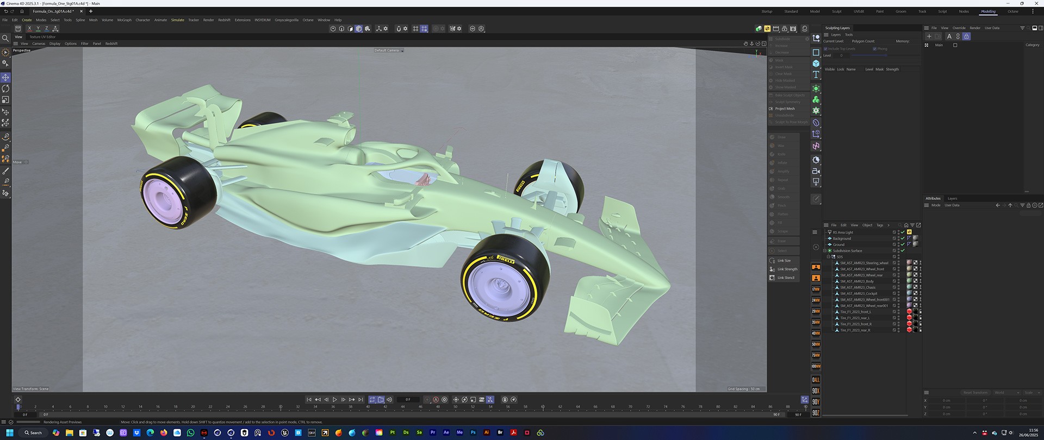Select the Move tool in left toolbar
The image size is (1044, 440).
[x=5, y=78]
